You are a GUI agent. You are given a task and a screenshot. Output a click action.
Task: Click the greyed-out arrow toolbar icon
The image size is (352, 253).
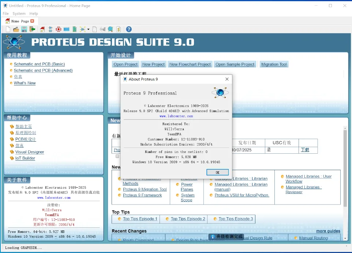tap(102, 29)
